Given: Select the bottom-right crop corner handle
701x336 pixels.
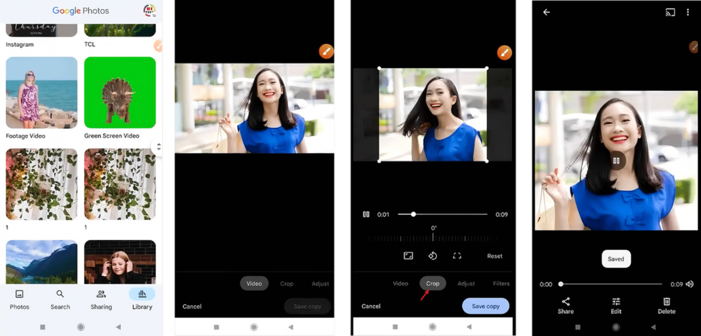Looking at the screenshot, I should (487, 161).
